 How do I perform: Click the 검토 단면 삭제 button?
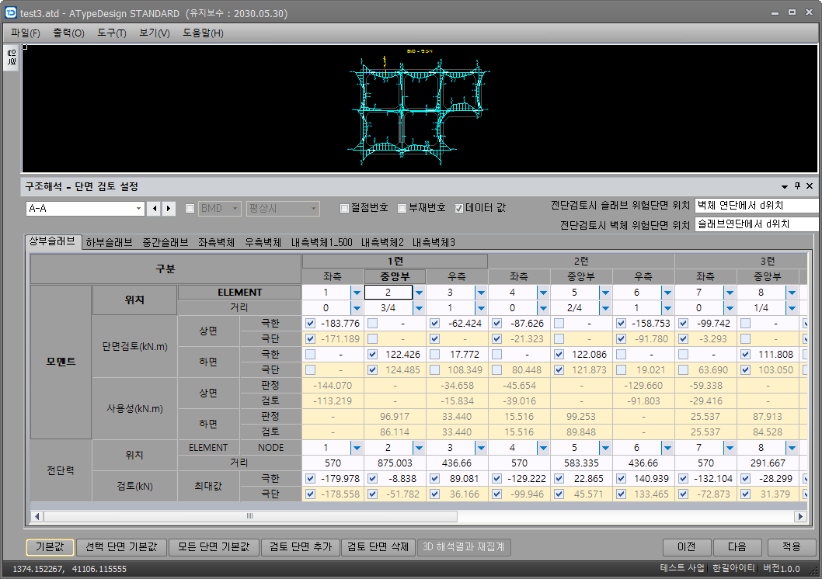coord(378,547)
